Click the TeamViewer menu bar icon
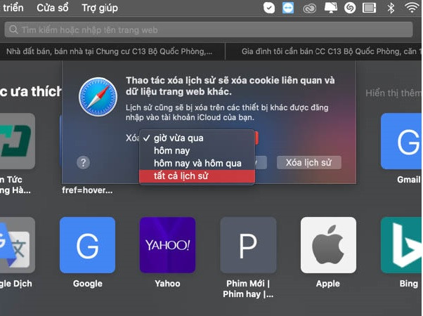This screenshot has height=316, width=423. (288, 8)
